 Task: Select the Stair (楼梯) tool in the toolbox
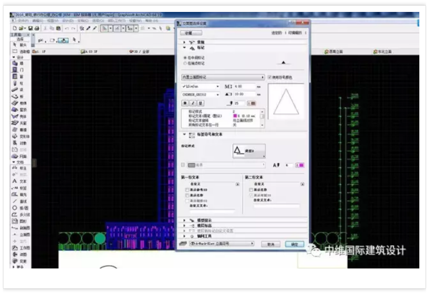pos(19,103)
